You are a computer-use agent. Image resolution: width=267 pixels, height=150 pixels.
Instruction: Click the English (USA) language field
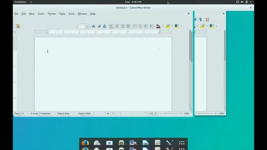point(84,113)
